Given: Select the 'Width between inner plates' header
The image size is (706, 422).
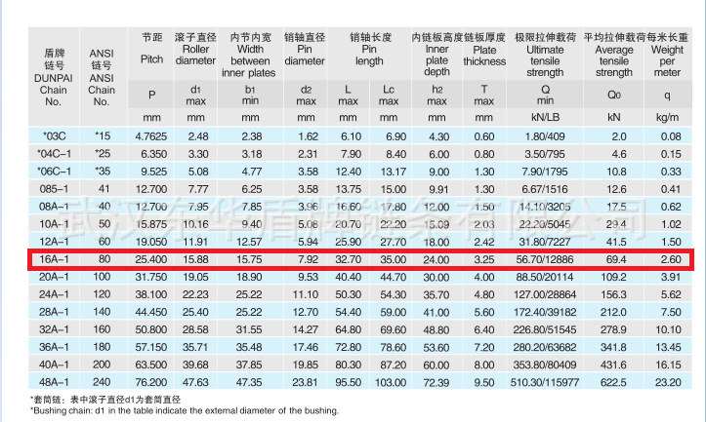Looking at the screenshot, I should [250, 60].
